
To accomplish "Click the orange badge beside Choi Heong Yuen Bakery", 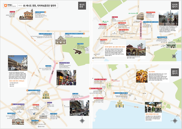I will tap(57, 63).
